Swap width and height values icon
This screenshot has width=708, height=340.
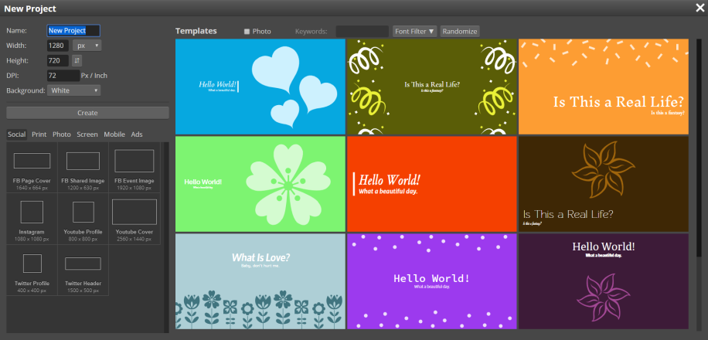77,60
